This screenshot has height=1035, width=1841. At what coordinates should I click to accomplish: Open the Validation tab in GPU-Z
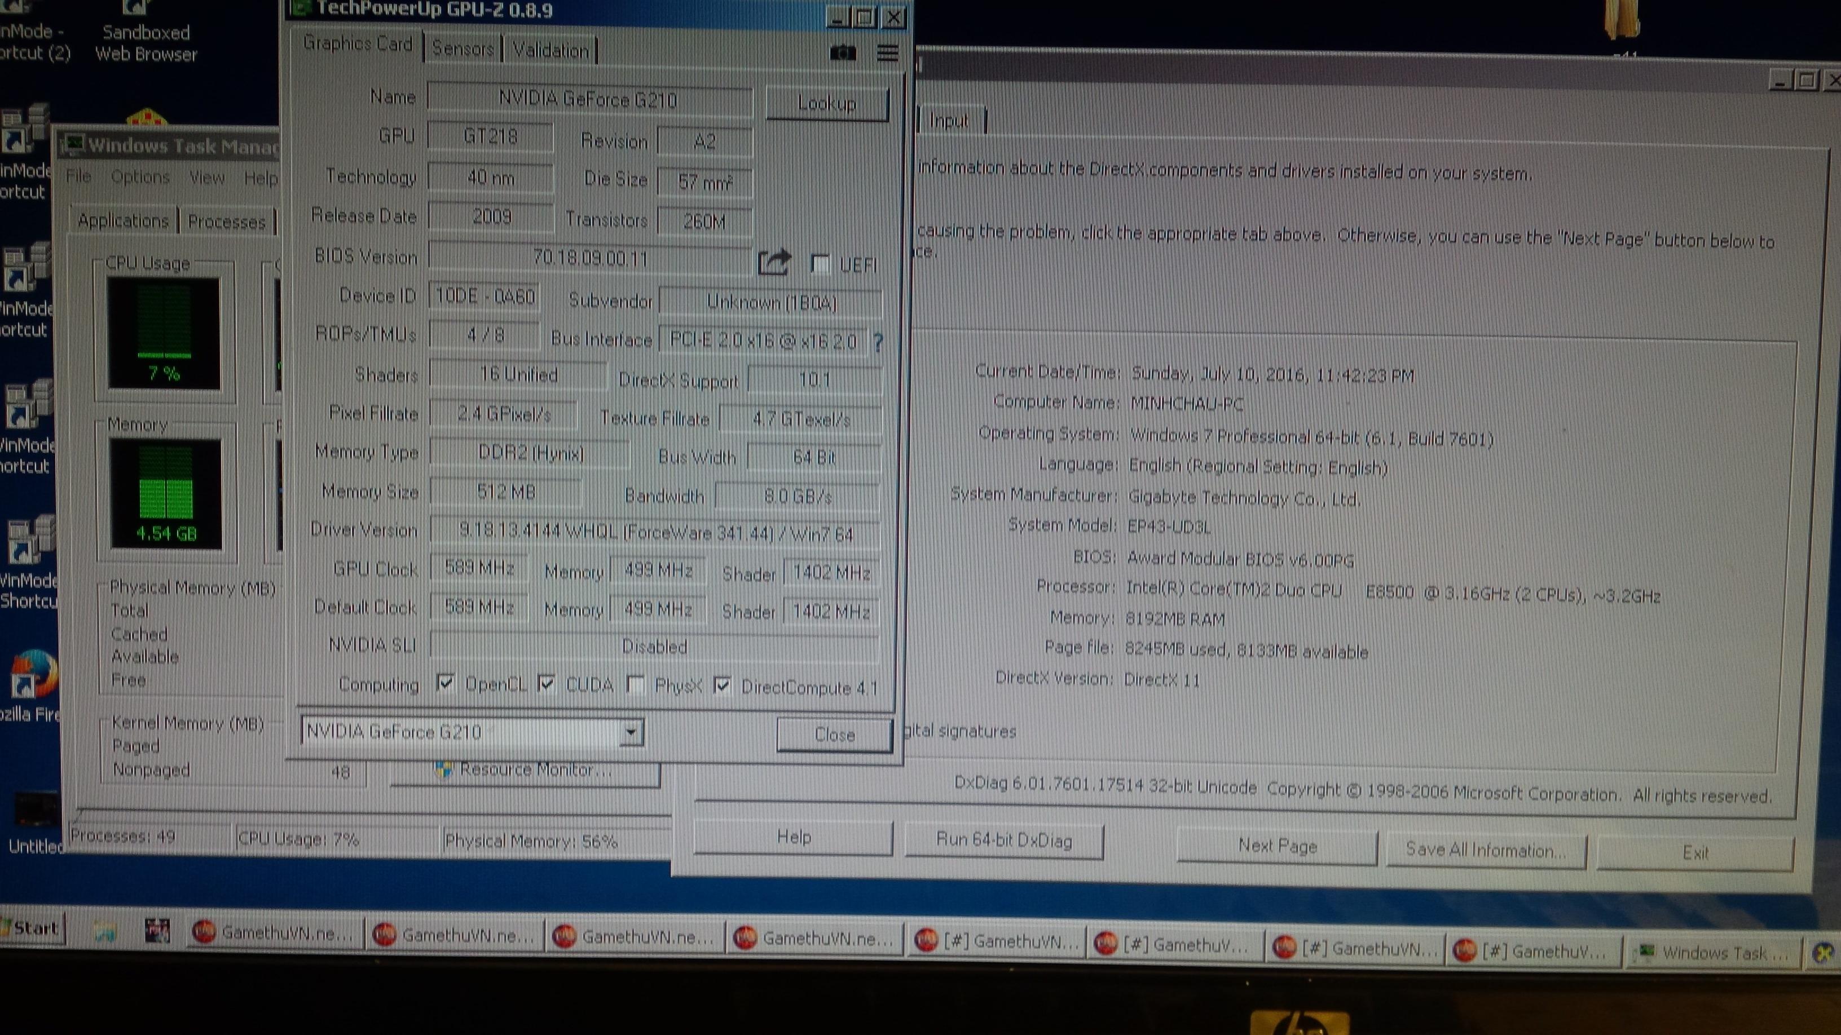[x=550, y=50]
